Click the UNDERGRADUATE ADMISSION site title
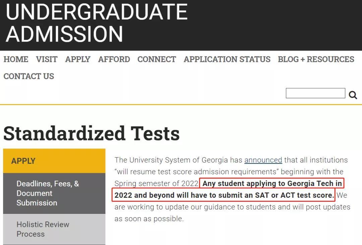 97,23
